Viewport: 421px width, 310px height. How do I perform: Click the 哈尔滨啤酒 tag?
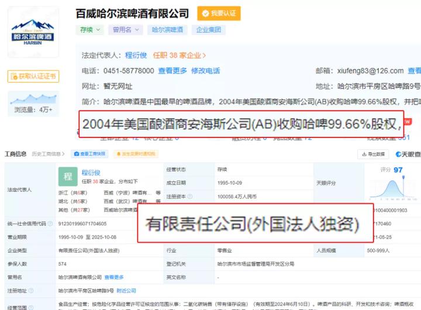(x=167, y=30)
